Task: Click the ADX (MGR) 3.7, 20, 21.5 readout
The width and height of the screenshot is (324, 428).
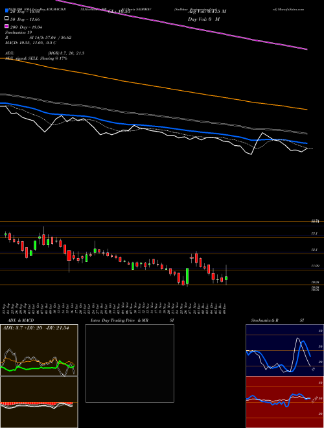Action: point(45,53)
